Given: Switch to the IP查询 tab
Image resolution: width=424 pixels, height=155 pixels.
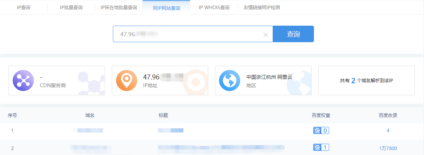Looking at the screenshot, I should [24, 7].
